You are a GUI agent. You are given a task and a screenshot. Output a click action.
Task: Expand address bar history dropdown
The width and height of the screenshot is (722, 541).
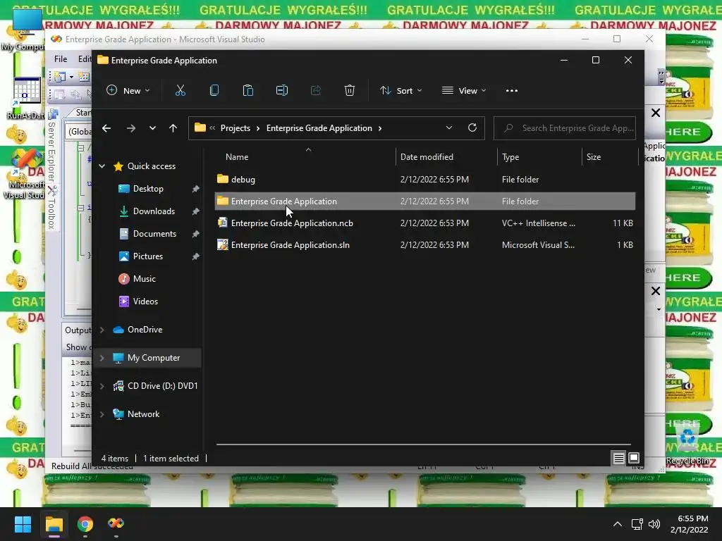pyautogui.click(x=449, y=128)
